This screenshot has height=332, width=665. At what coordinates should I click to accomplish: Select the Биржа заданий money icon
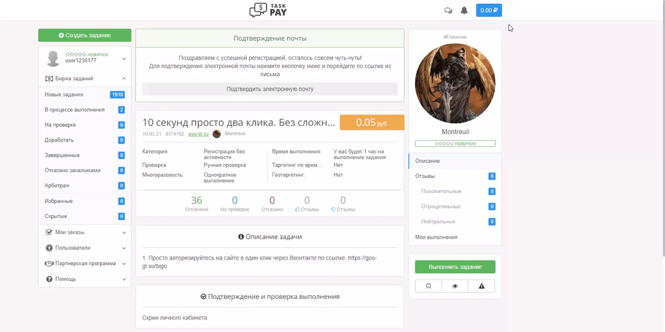coord(49,79)
